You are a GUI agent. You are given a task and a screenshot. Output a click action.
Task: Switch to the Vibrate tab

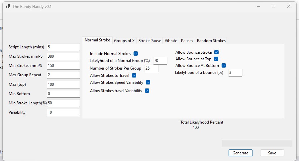[171, 41]
